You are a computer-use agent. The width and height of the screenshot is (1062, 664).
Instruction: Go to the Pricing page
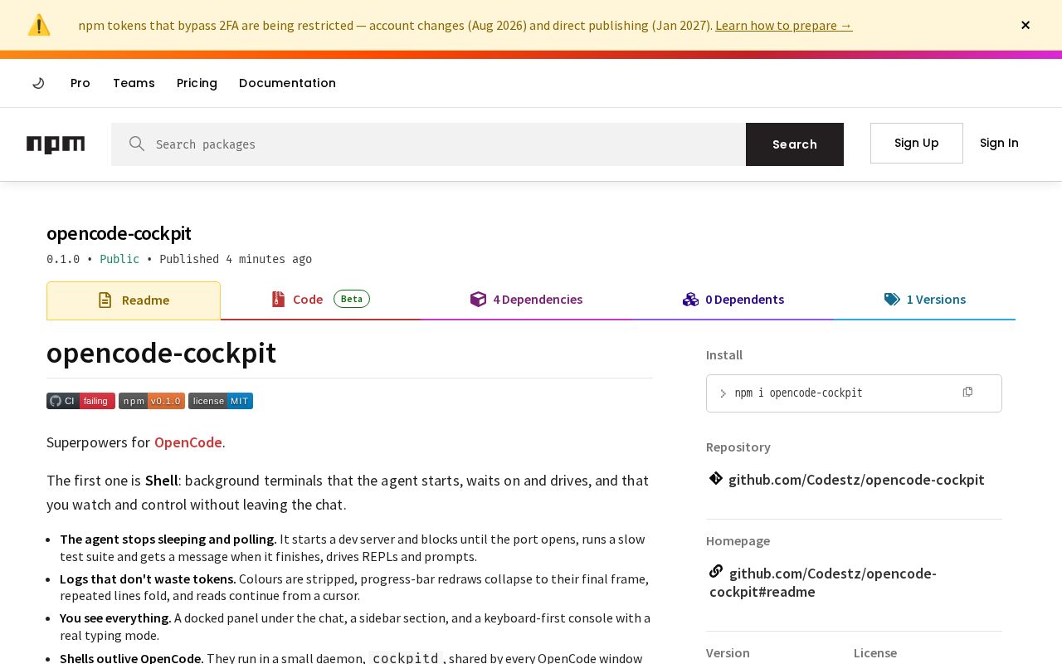[x=197, y=83]
